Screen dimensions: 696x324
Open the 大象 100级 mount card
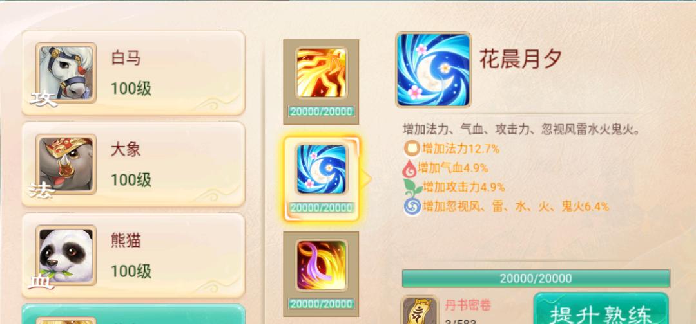tap(133, 164)
